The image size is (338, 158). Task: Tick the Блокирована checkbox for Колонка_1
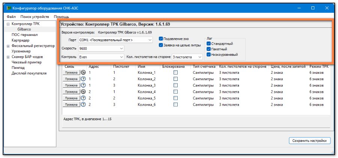(x=175, y=73)
